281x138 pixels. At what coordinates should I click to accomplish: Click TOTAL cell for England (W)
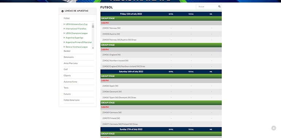pyautogui.click(x=191, y=55)
